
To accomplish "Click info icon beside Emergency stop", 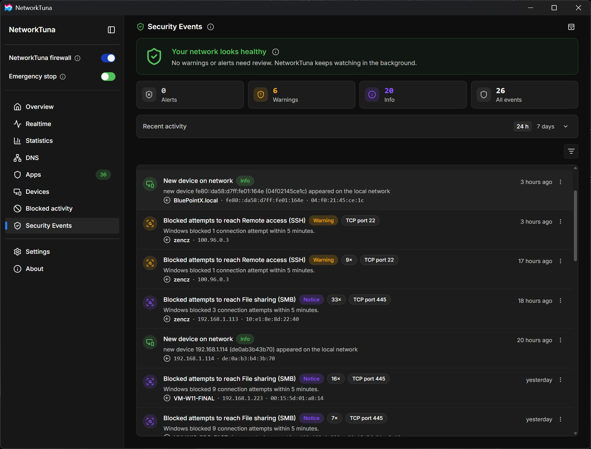I will pos(63,77).
